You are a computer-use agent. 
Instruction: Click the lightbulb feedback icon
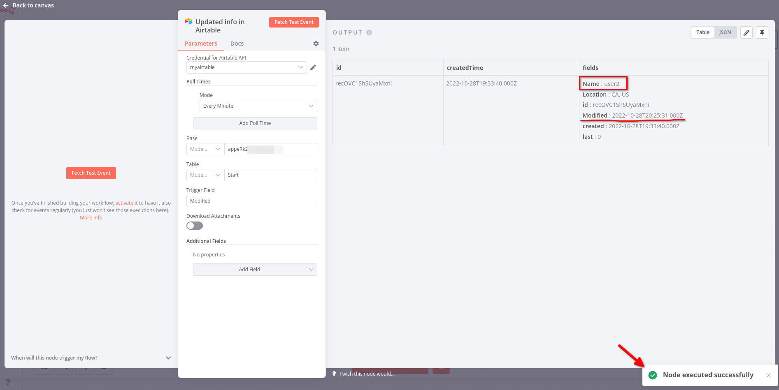click(334, 374)
